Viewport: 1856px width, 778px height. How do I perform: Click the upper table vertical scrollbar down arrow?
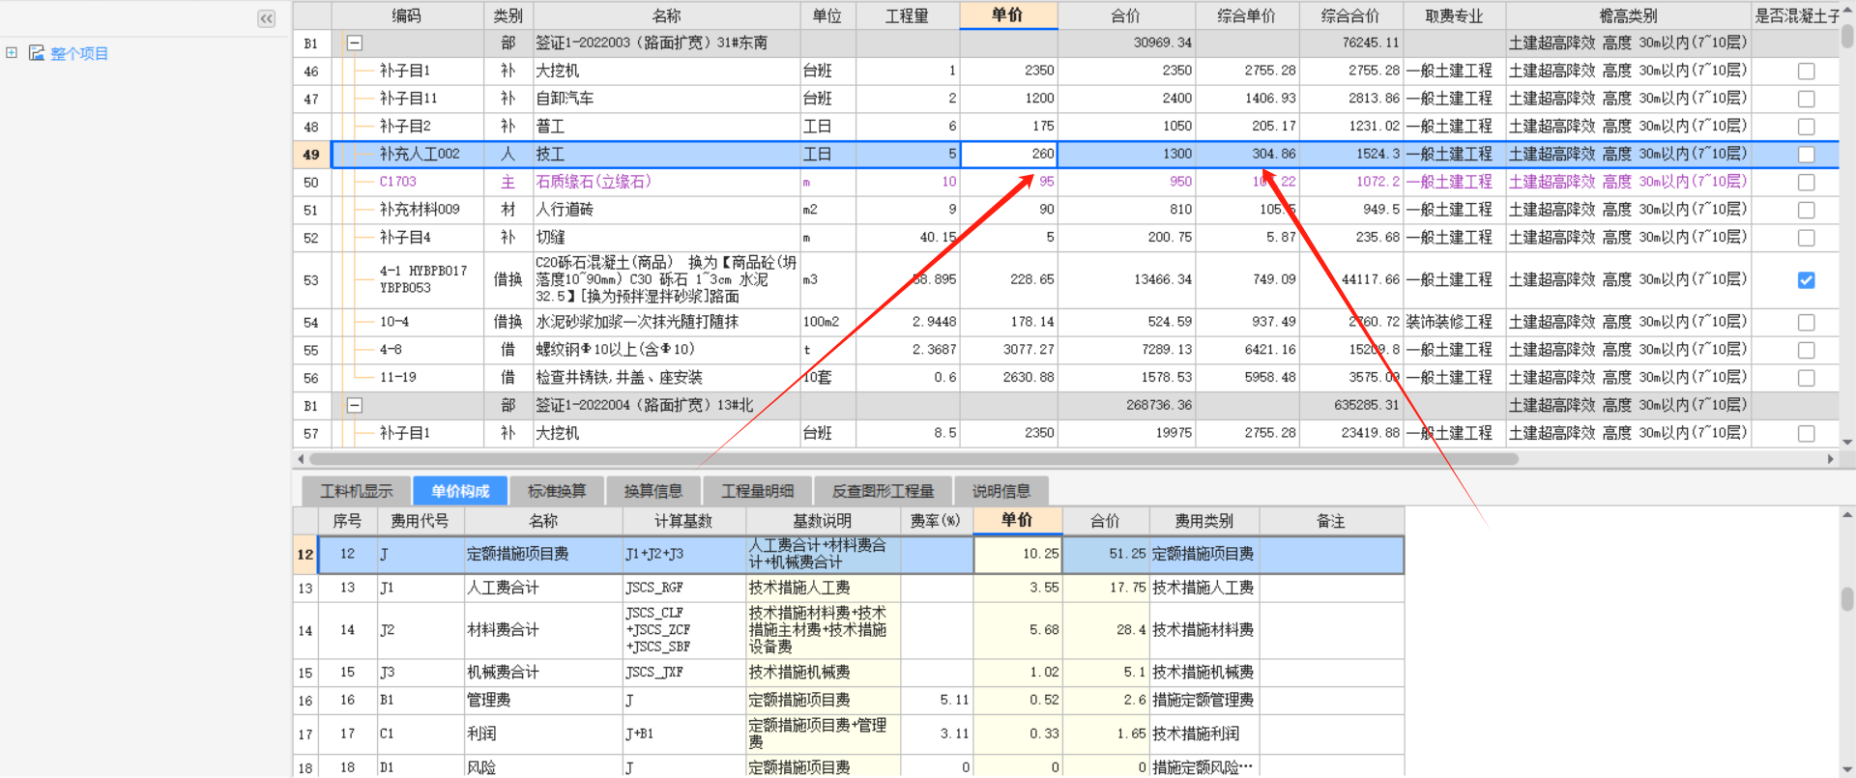point(1847,441)
